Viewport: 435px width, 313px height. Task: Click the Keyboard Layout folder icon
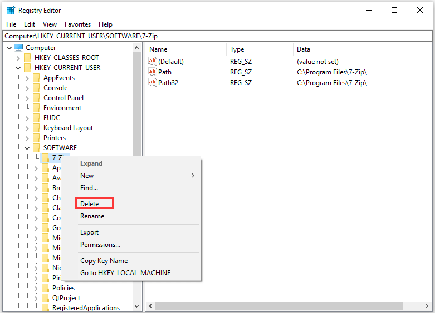pos(36,128)
